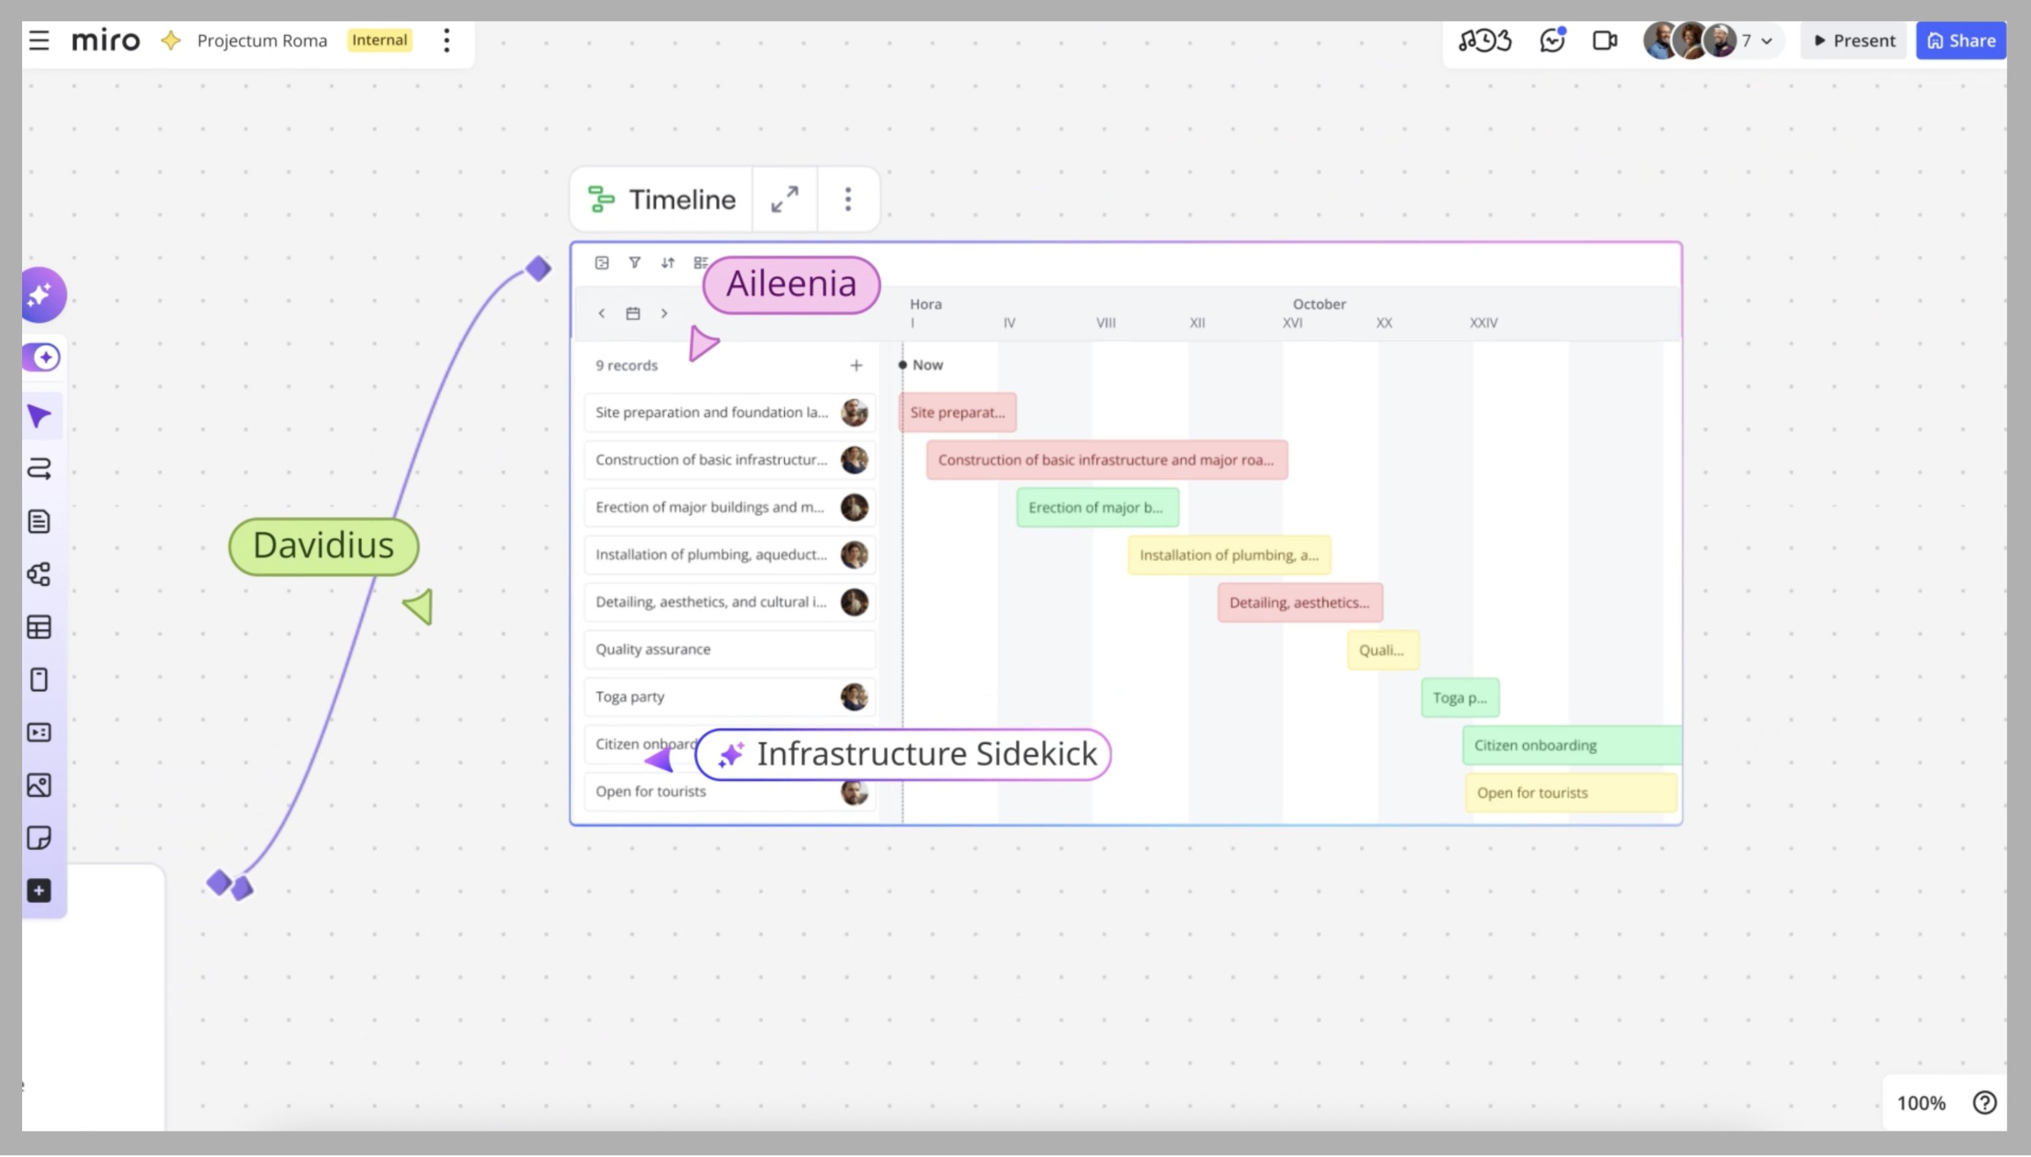The width and height of the screenshot is (2031, 1157).
Task: Select the green Erection of major buildings bar
Action: click(x=1097, y=507)
